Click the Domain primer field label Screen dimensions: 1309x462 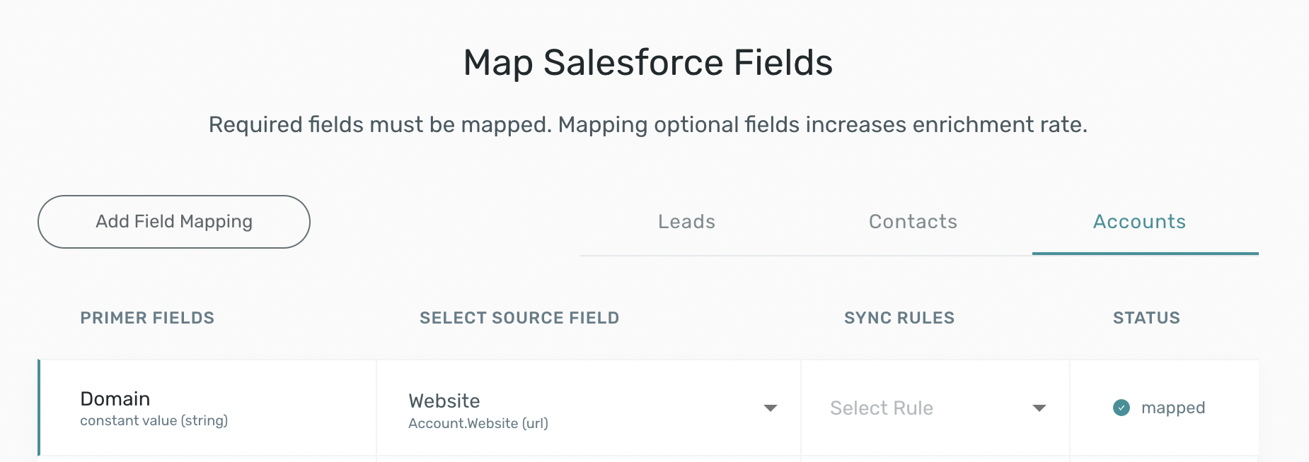tap(115, 399)
